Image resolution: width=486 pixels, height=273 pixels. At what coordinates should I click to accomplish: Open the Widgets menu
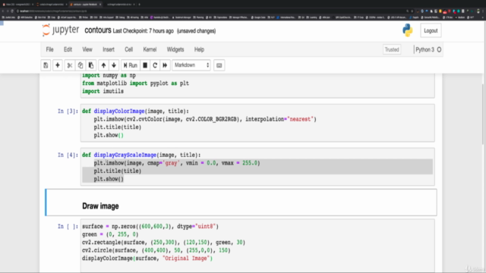tap(175, 49)
